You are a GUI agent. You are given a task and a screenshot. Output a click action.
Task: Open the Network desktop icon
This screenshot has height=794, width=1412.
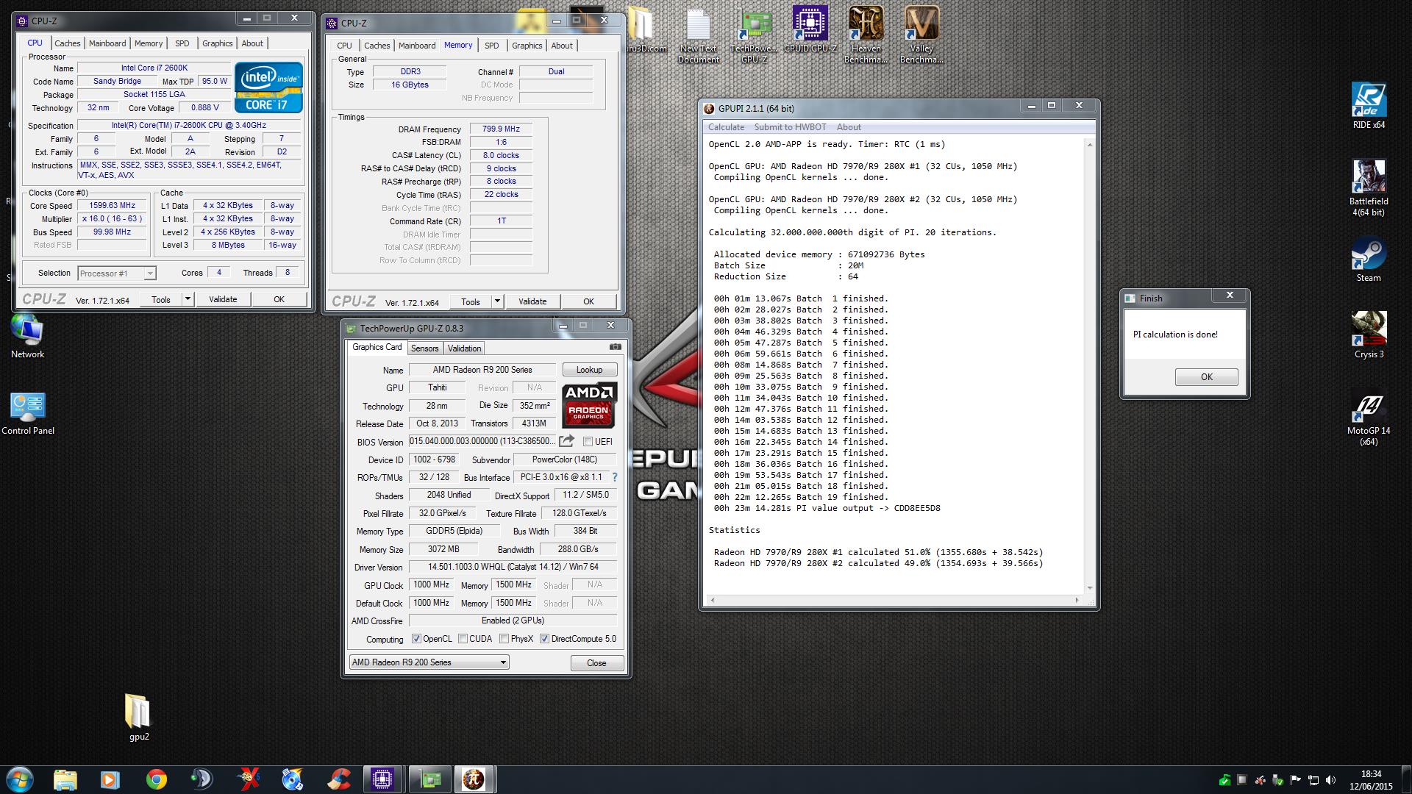[28, 336]
